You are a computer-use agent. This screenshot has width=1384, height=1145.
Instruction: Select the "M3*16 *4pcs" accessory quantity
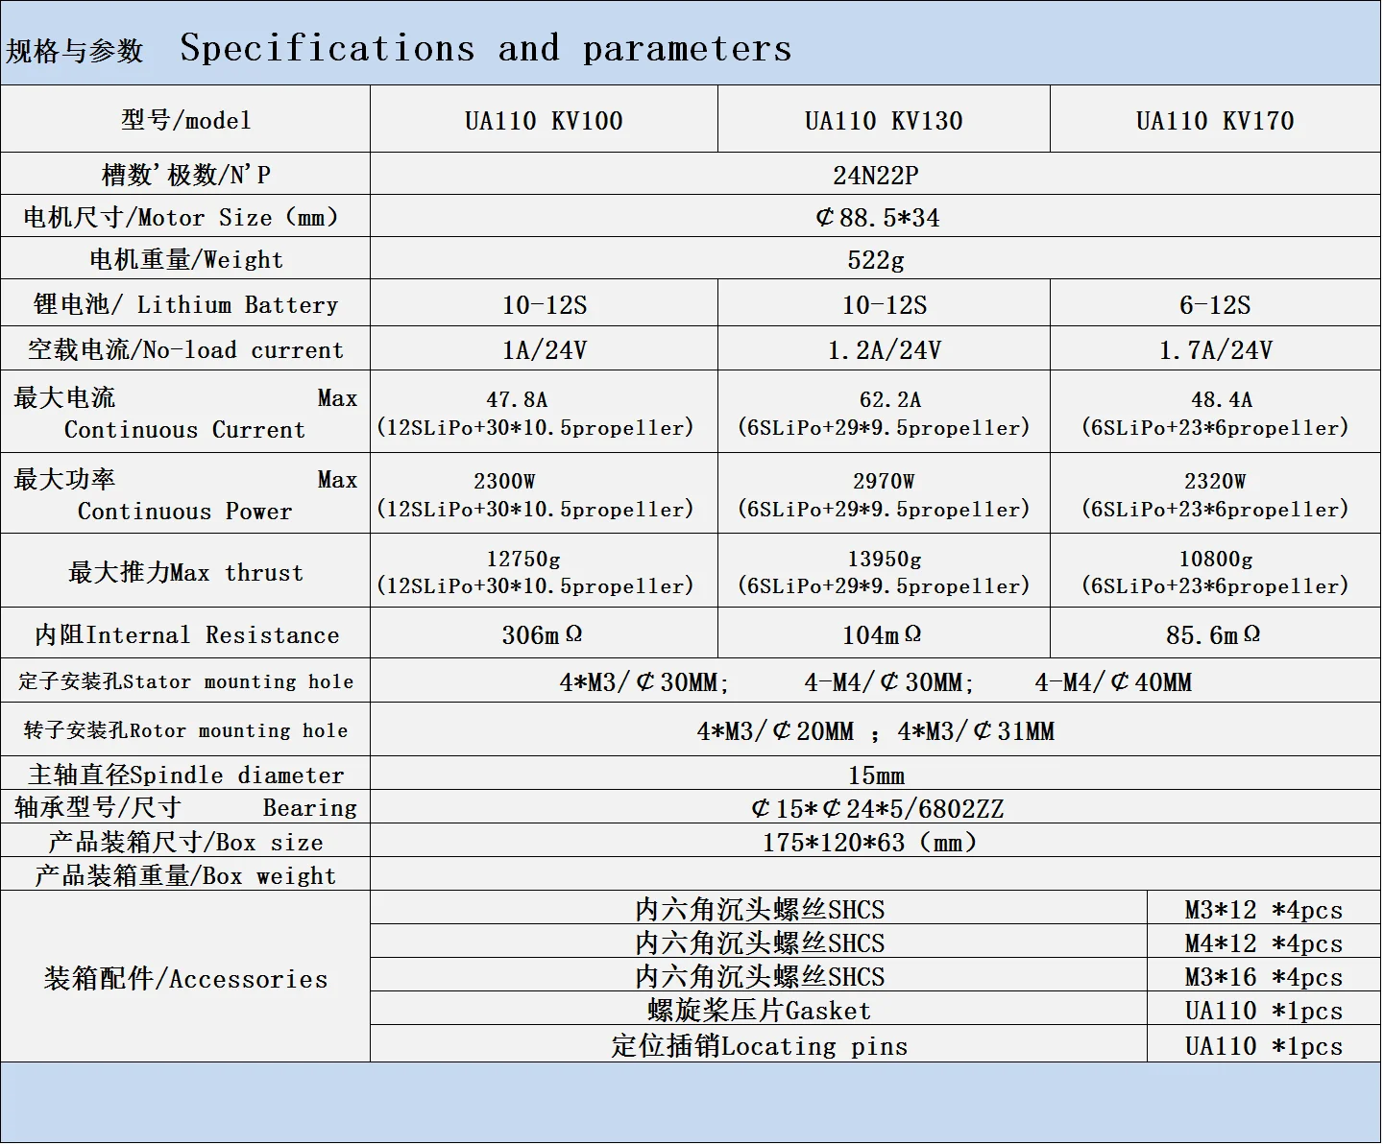(1264, 978)
